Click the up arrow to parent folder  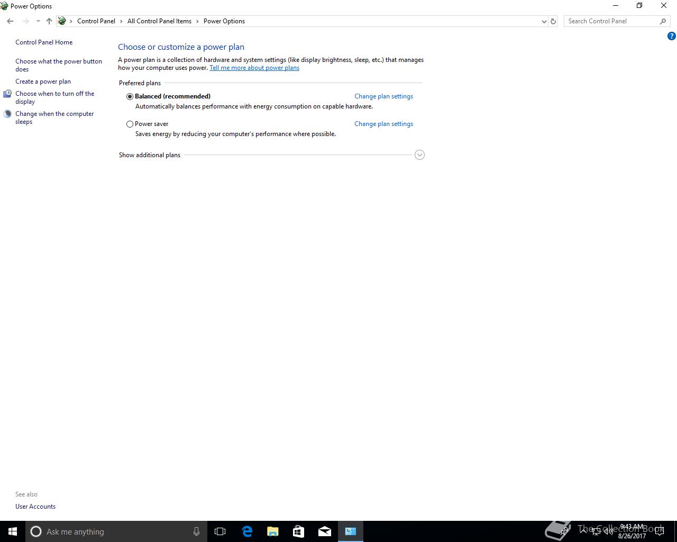(49, 21)
